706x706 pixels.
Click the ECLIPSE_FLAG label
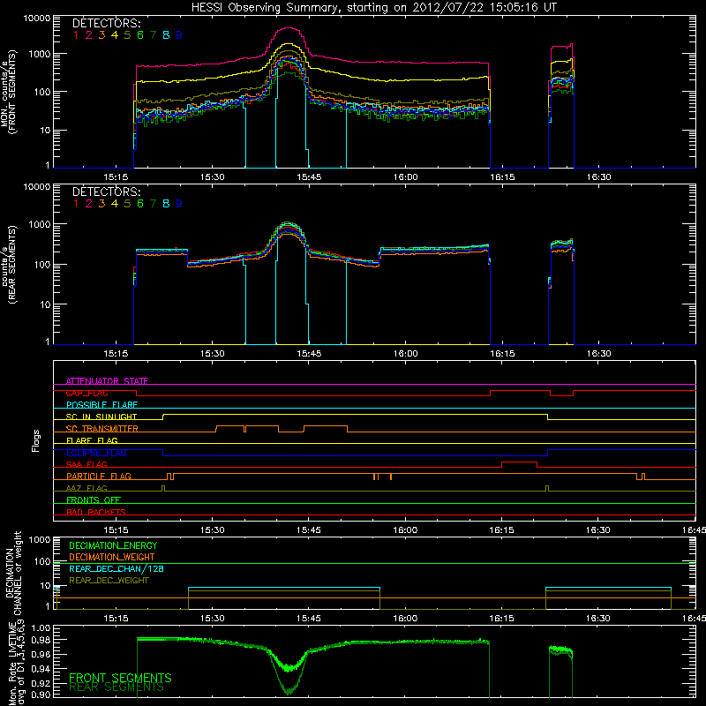click(x=96, y=453)
